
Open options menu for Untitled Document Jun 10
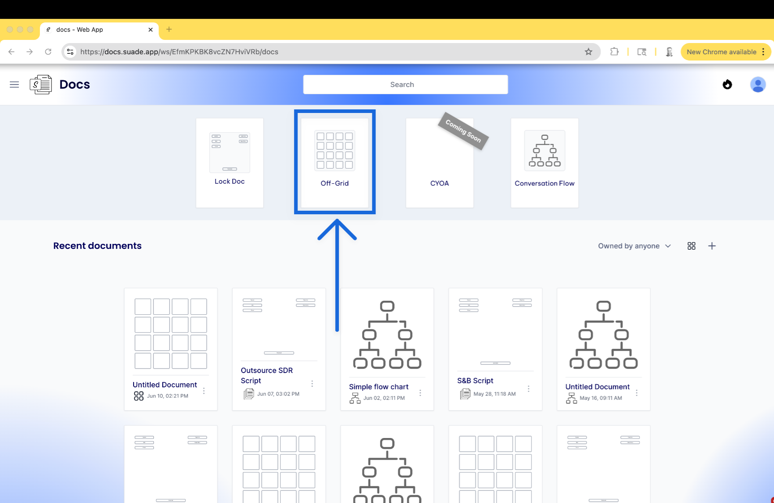tap(204, 390)
